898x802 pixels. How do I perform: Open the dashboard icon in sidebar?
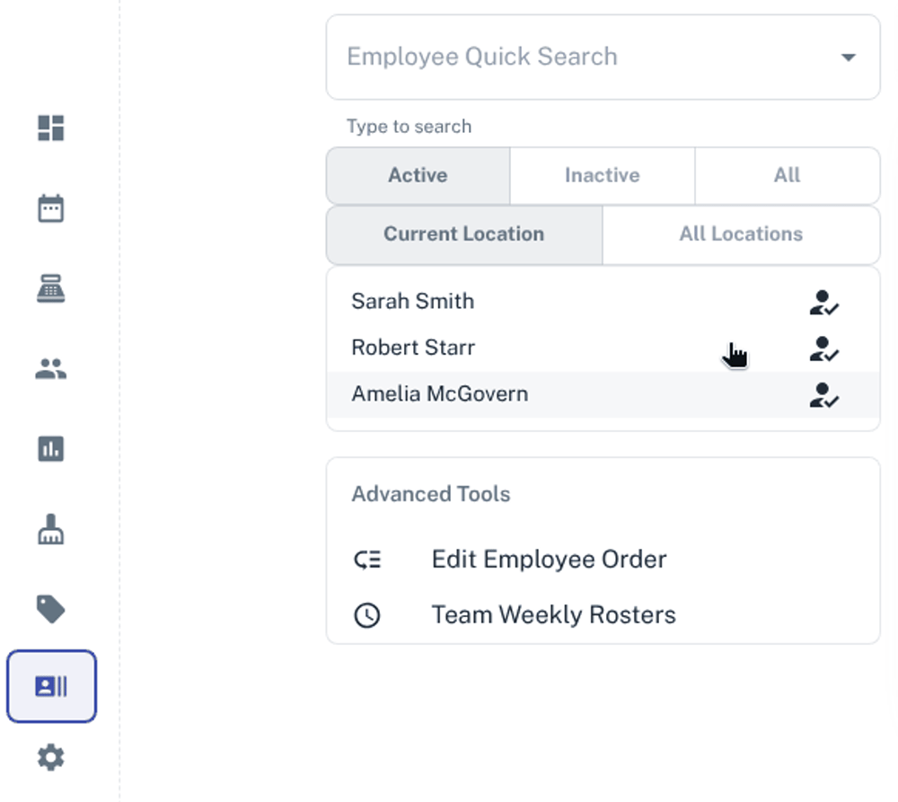click(x=50, y=128)
